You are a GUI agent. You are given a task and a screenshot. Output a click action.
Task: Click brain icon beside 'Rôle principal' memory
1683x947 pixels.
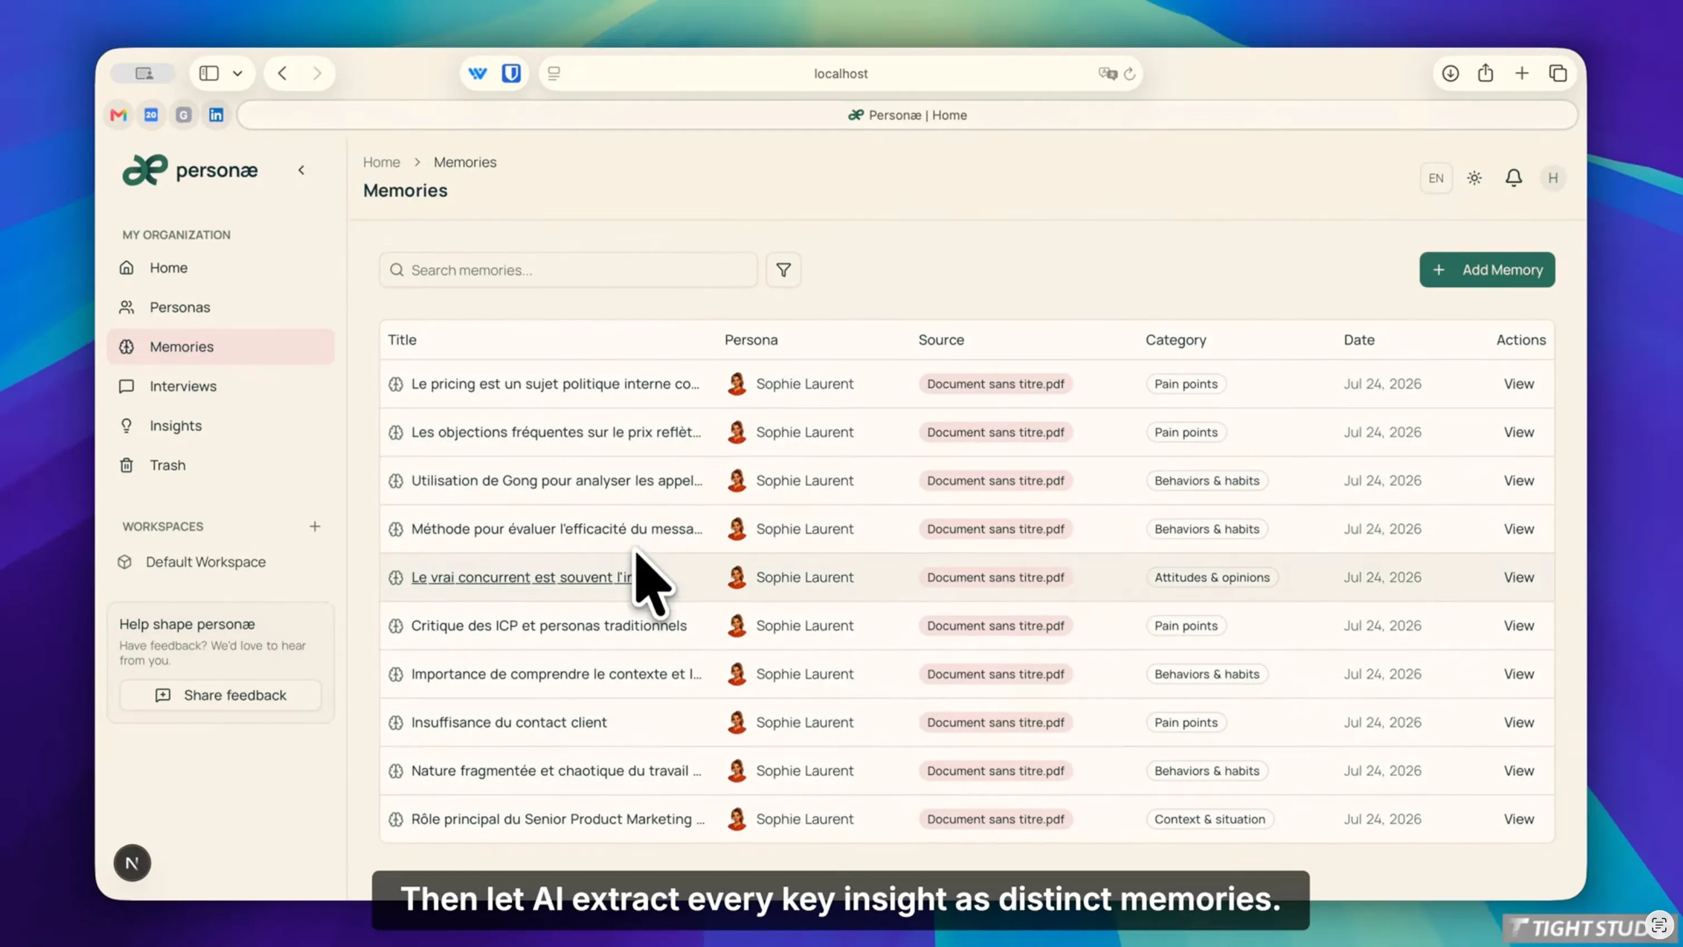[396, 819]
